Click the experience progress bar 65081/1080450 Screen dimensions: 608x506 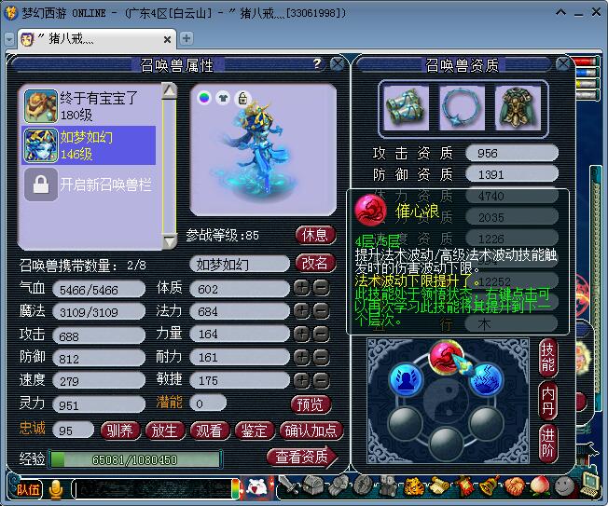[x=134, y=459]
